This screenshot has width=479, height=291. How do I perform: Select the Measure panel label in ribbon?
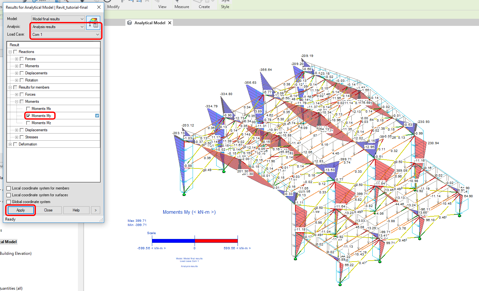click(182, 7)
